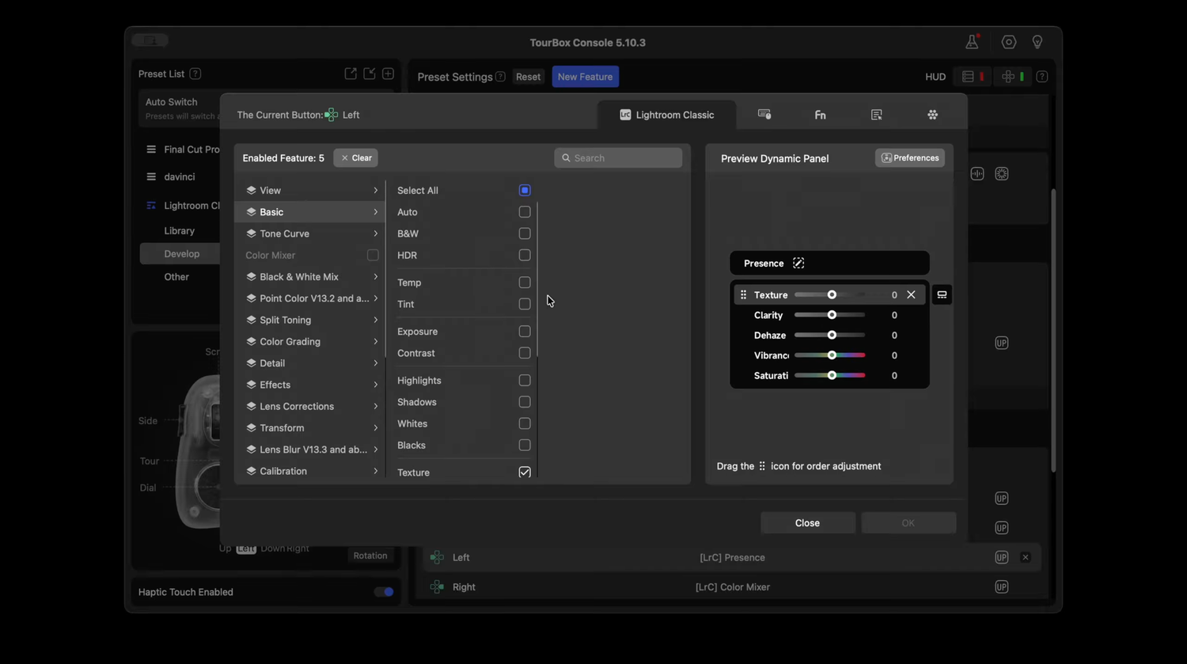Click the d-pad icon in the Right row
This screenshot has height=664, width=1187.
437,586
